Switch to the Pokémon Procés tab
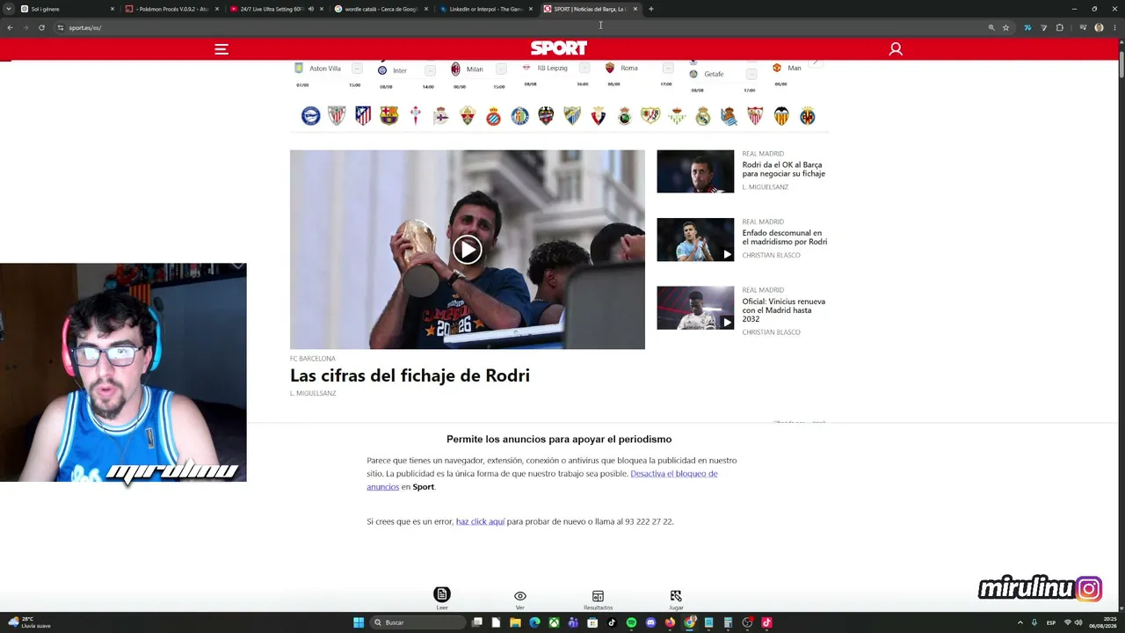This screenshot has width=1125, height=633. (x=171, y=9)
